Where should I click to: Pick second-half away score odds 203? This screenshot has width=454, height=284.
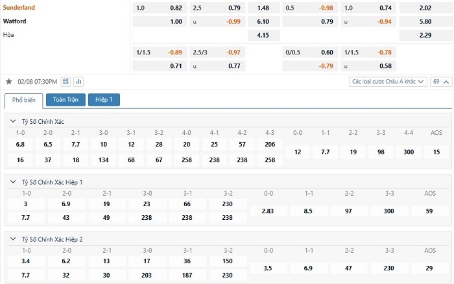tap(147, 275)
